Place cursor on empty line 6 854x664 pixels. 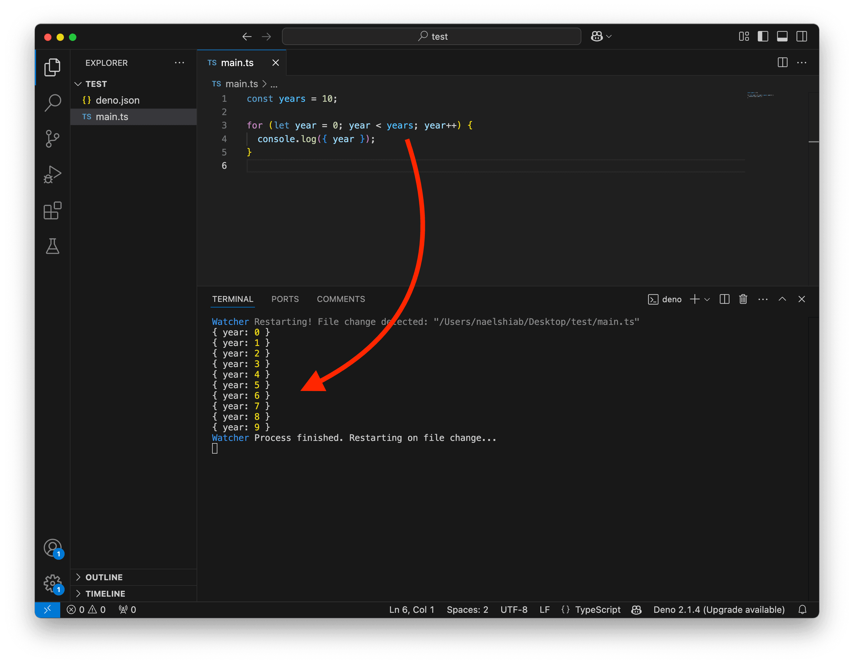495,166
